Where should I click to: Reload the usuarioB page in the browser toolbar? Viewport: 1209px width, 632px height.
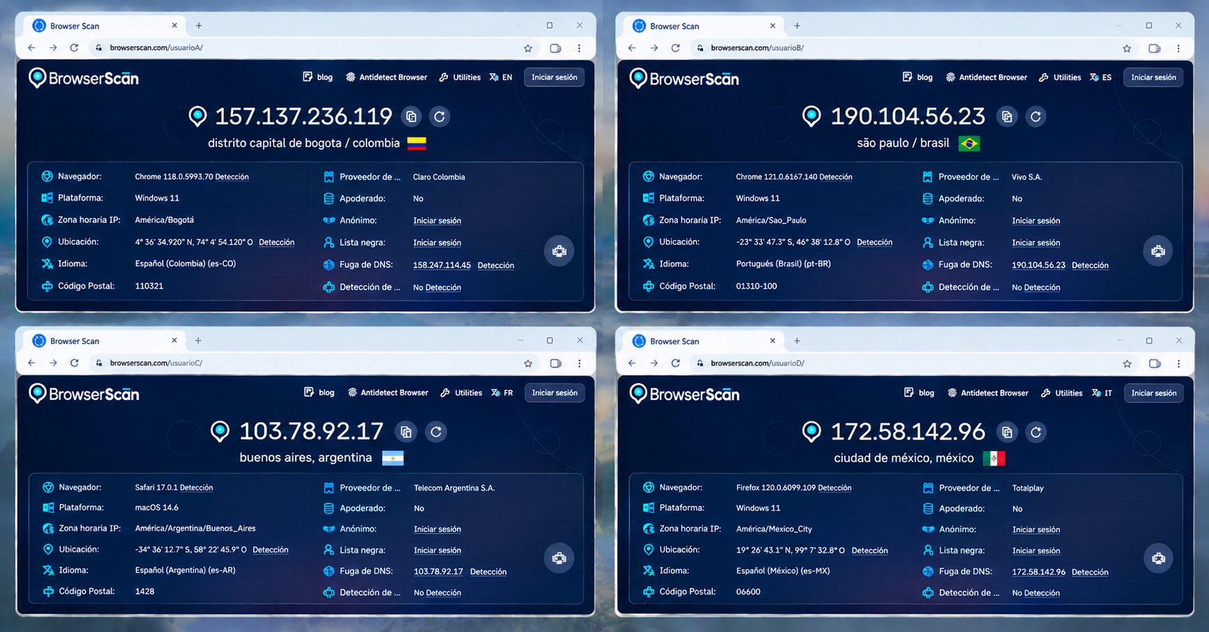[x=675, y=48]
